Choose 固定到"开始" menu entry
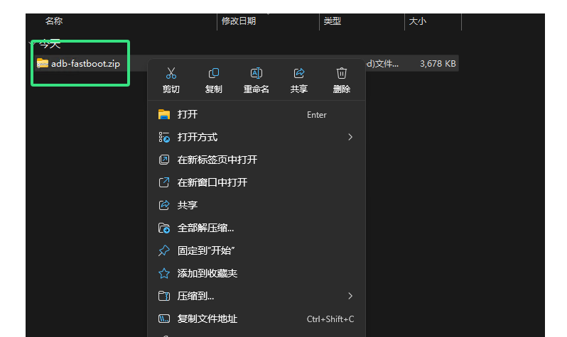 point(256,250)
